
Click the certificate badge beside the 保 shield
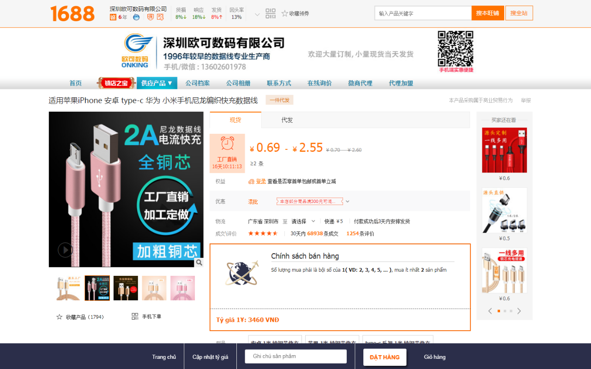pyautogui.click(x=160, y=17)
